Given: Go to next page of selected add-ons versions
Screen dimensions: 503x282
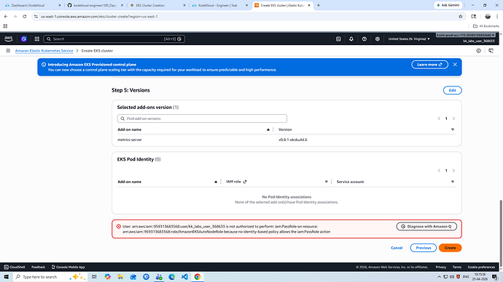Looking at the screenshot, I should [453, 118].
